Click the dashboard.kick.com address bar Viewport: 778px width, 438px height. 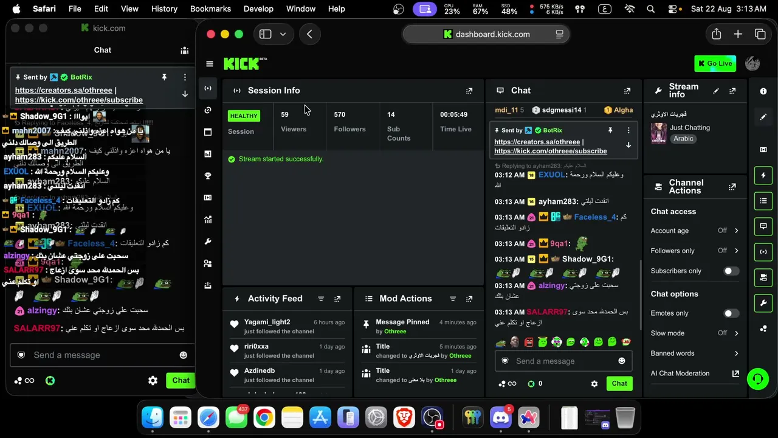486,35
